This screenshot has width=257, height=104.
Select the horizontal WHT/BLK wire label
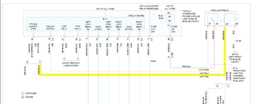(204, 73)
